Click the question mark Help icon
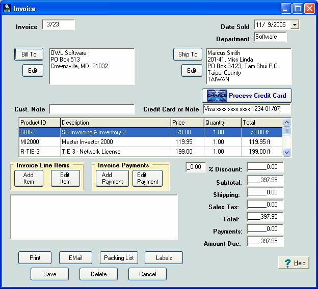This screenshot has height=289, width=318. (x=287, y=263)
